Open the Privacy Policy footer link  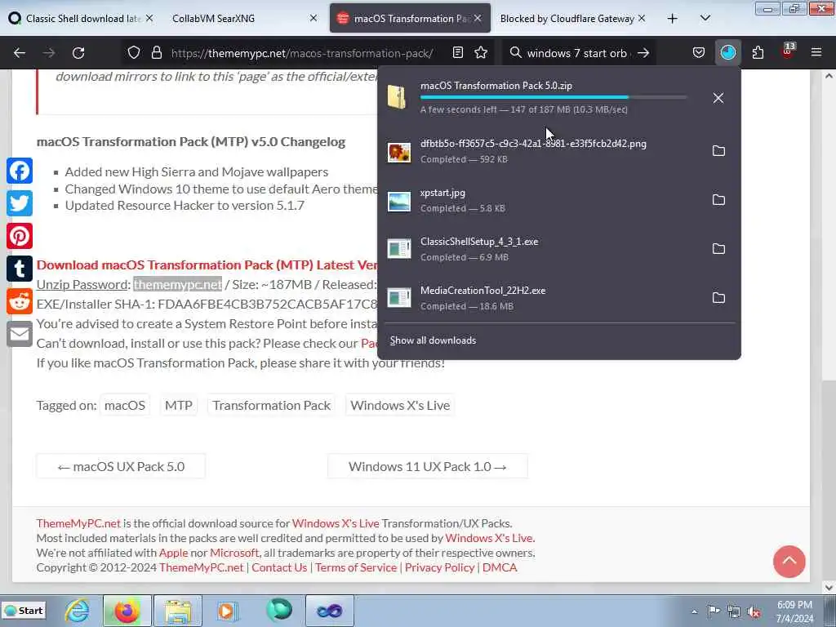(x=439, y=567)
